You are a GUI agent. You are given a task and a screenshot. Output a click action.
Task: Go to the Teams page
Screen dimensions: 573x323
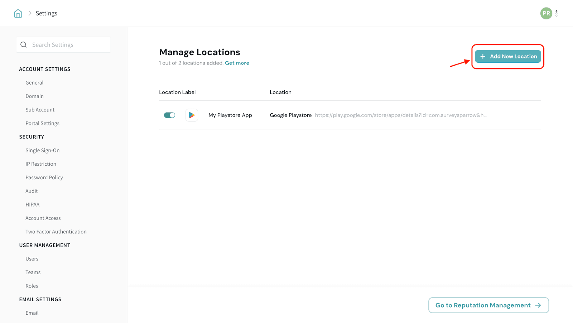(33, 272)
